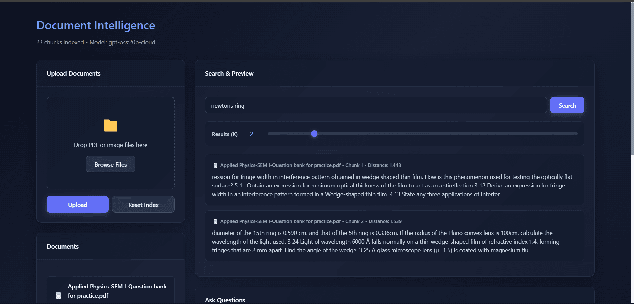Click the newtons ring search field
This screenshot has width=634, height=304.
(x=376, y=105)
